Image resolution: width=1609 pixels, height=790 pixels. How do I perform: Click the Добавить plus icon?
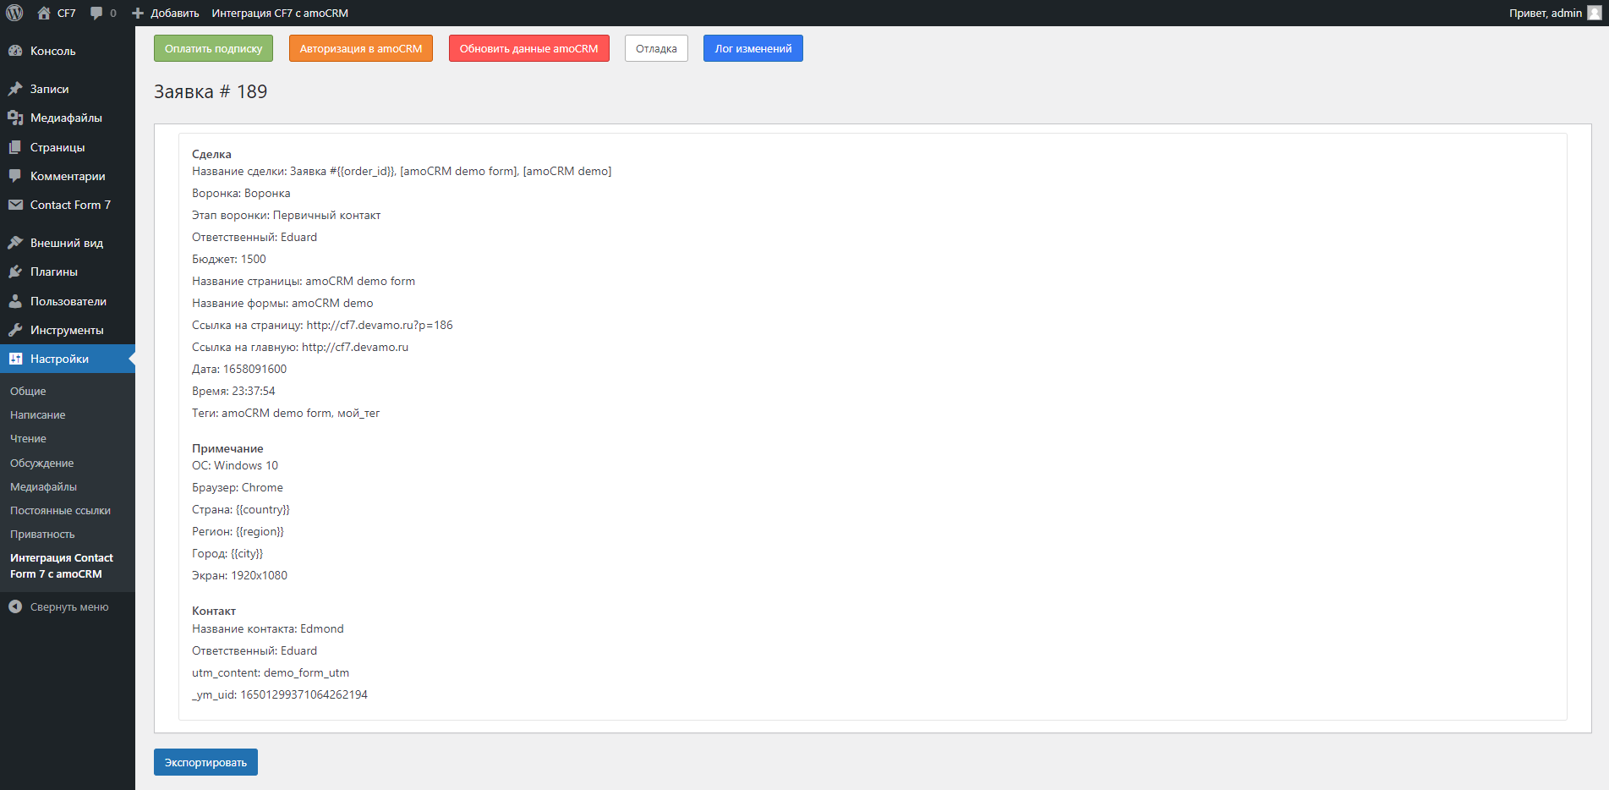137,13
